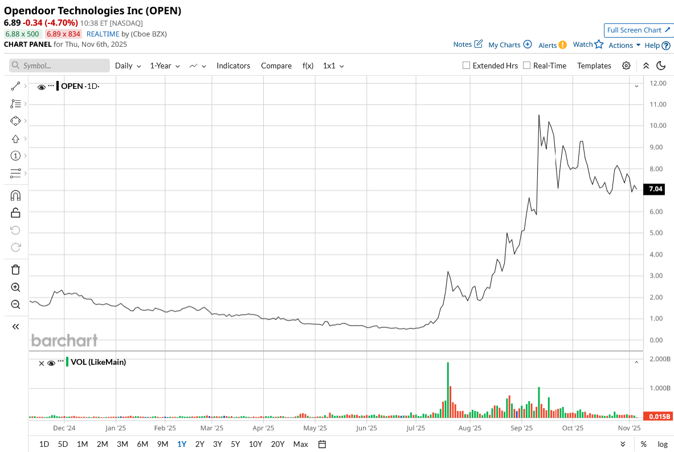
Task: Click the Symbol search field
Action: pyautogui.click(x=59, y=66)
